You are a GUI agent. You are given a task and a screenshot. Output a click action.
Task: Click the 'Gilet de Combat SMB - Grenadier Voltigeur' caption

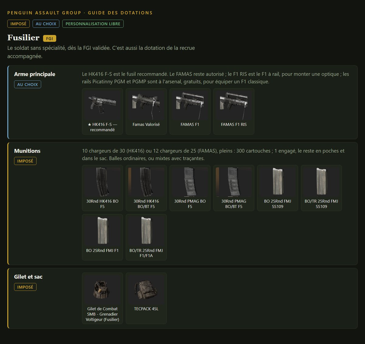(103, 314)
